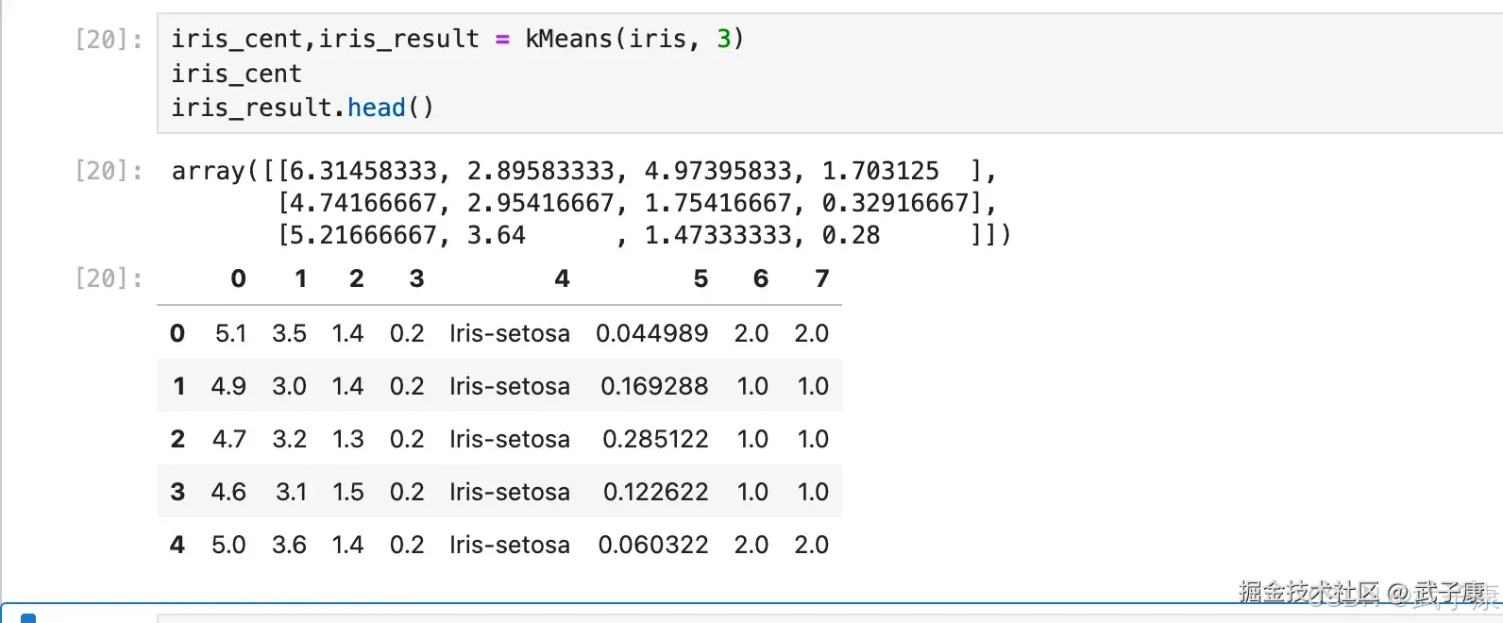Screen dimensions: 1503x623
Task: Click the 0.044989 cell in row 0
Action: click(651, 333)
